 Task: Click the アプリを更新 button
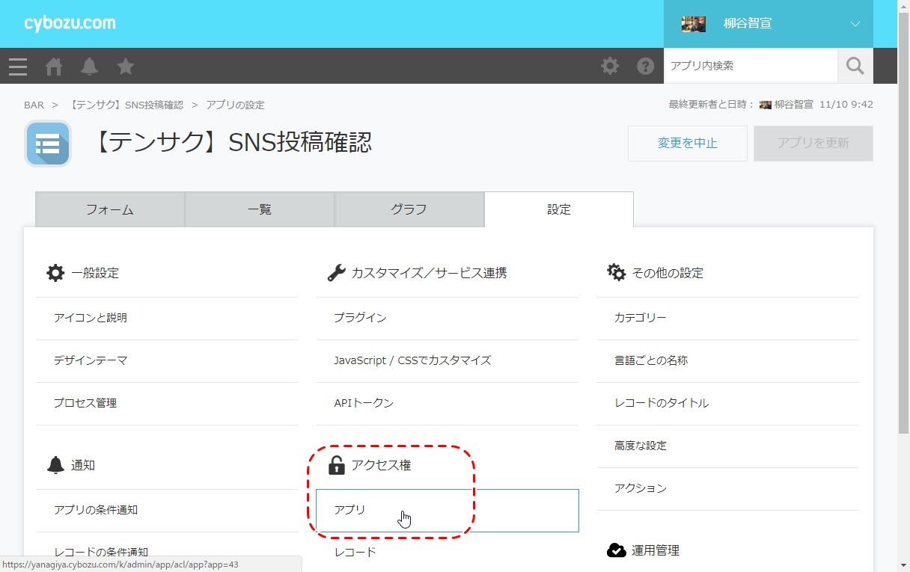click(813, 143)
